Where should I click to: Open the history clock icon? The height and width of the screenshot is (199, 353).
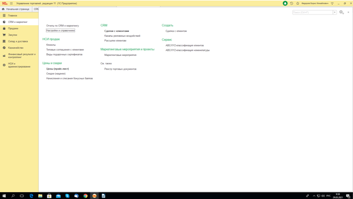(x=292, y=3)
